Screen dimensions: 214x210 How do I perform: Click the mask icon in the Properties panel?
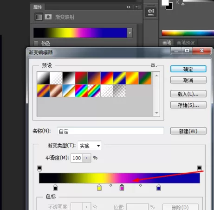(x=48, y=17)
